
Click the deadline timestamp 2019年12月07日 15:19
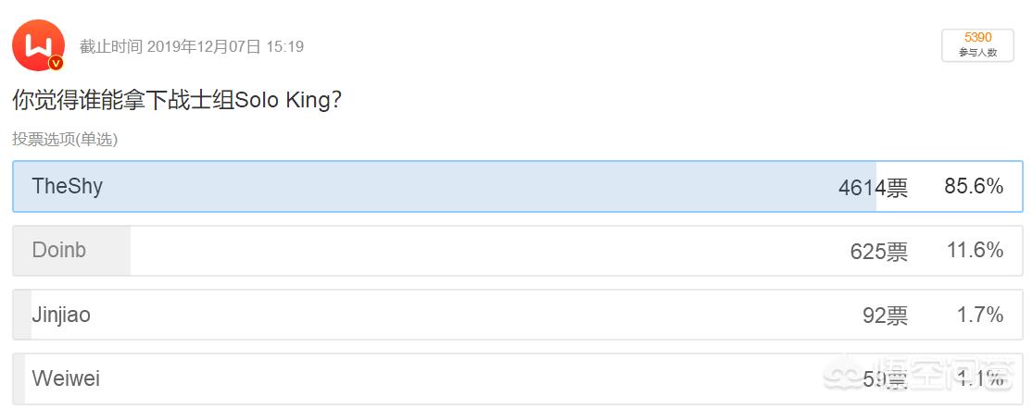(x=225, y=46)
